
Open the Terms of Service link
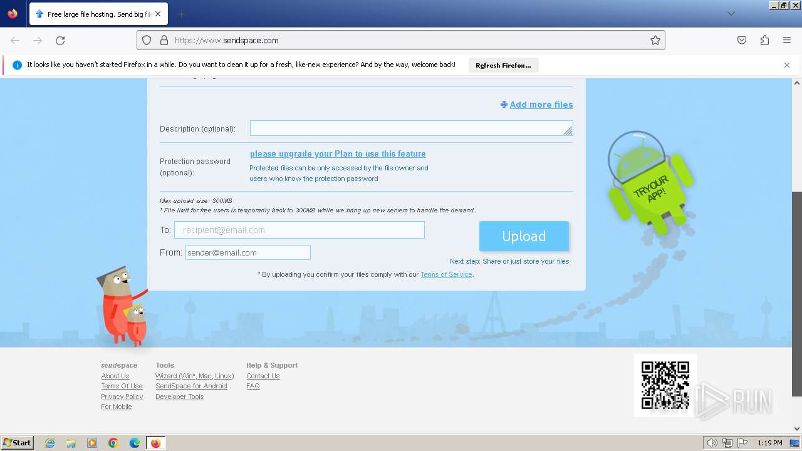(446, 274)
